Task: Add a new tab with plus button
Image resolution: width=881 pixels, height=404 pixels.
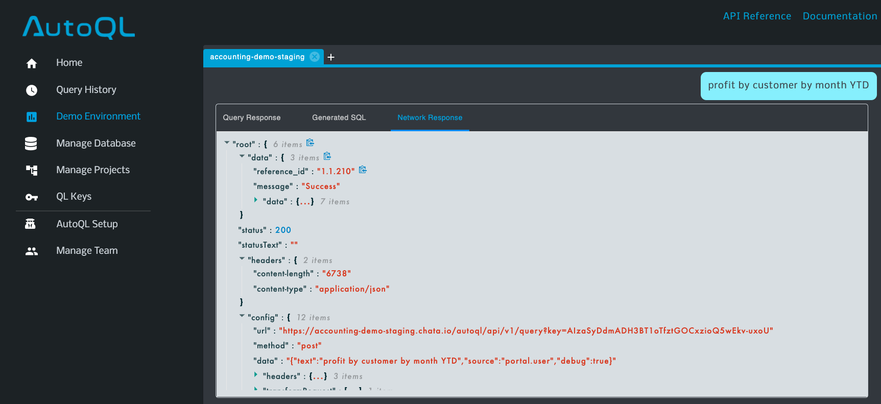Action: 331,57
